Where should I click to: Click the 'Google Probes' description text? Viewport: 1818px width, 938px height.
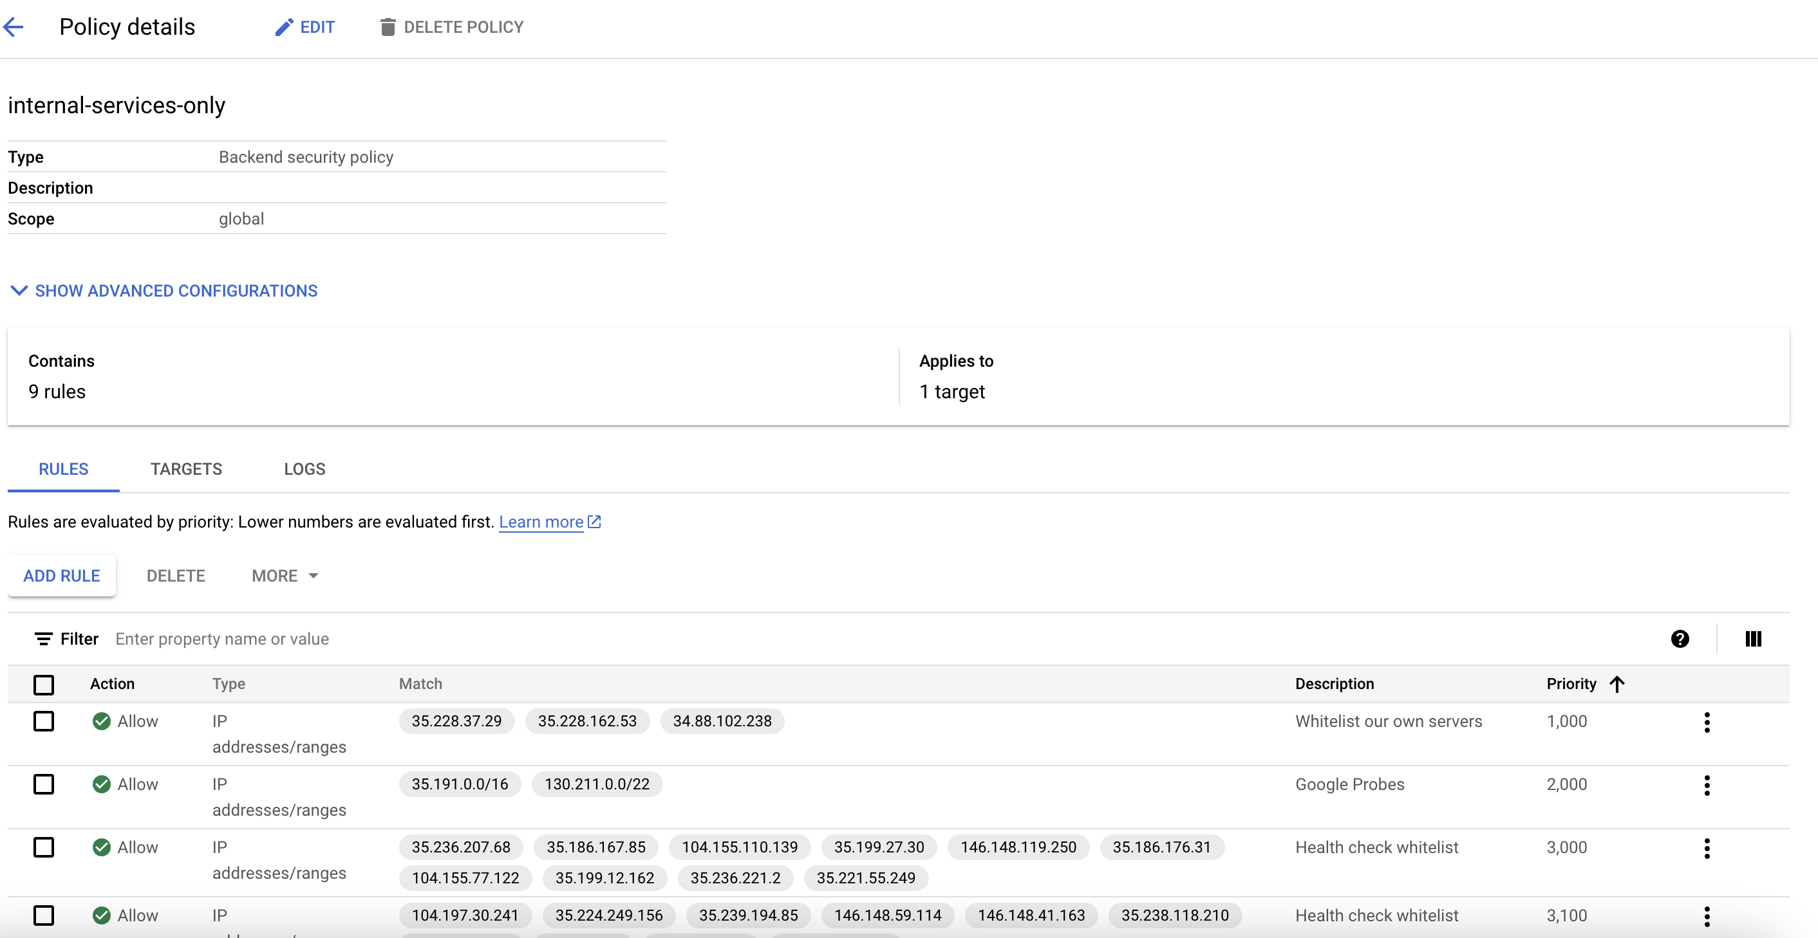[x=1350, y=784]
